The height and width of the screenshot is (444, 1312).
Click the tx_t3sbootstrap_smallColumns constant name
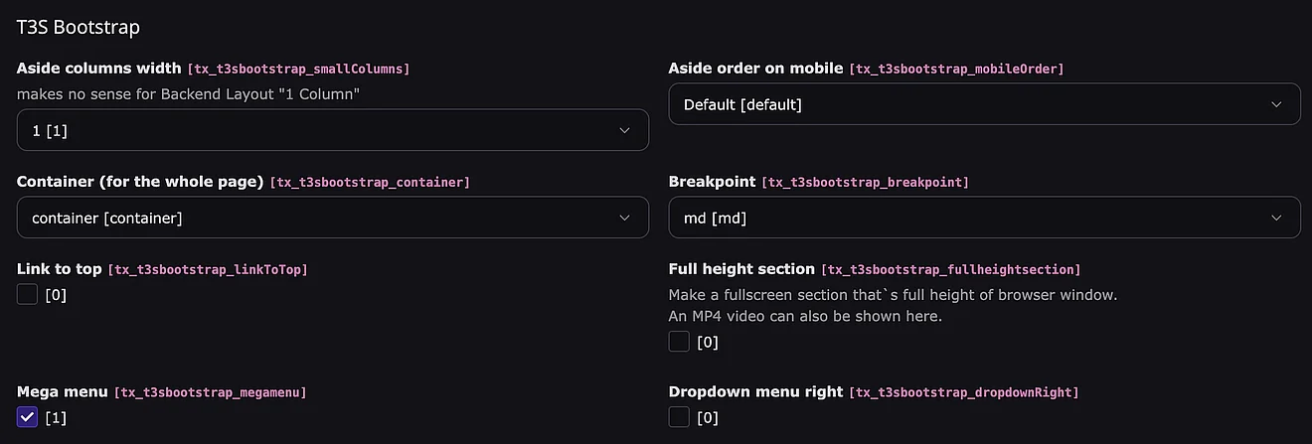coord(298,70)
